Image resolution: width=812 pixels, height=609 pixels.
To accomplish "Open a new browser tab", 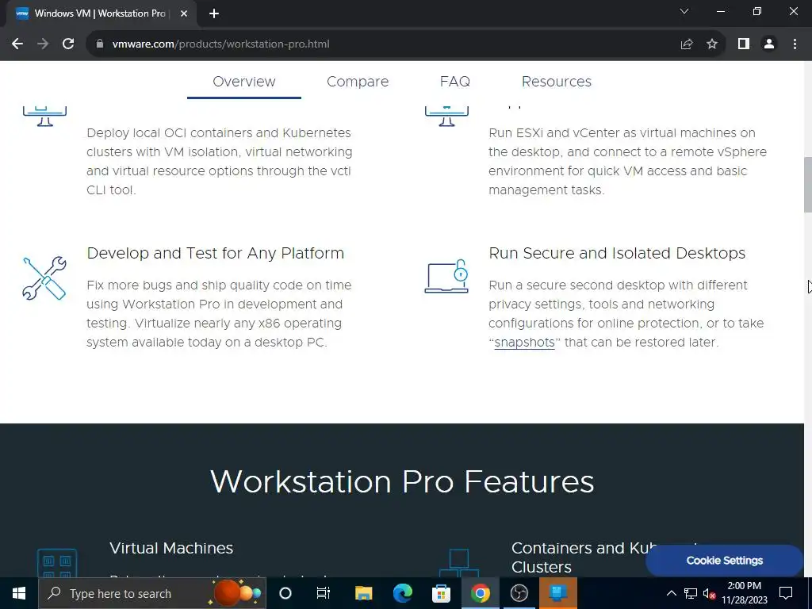I will point(214,13).
